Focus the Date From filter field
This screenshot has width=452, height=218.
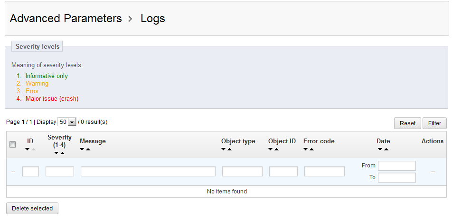(397, 166)
